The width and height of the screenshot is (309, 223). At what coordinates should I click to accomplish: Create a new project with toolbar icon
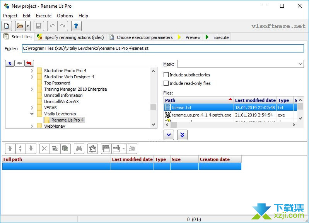click(x=7, y=26)
